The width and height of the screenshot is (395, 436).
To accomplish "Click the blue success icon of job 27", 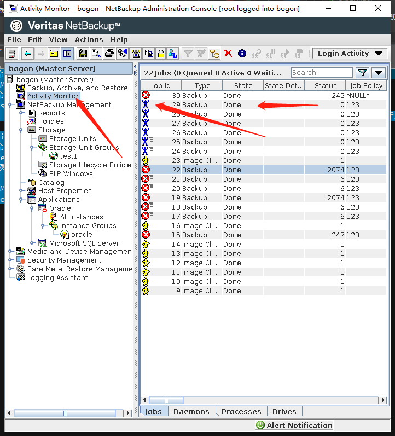I will (145, 123).
